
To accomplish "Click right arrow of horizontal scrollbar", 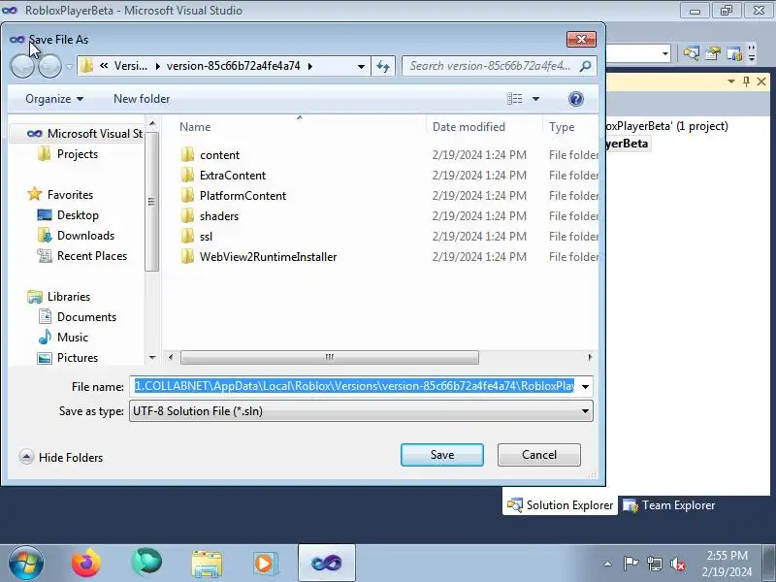I will click(x=590, y=357).
